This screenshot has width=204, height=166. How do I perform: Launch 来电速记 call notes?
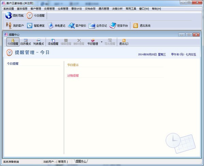pos(56,26)
